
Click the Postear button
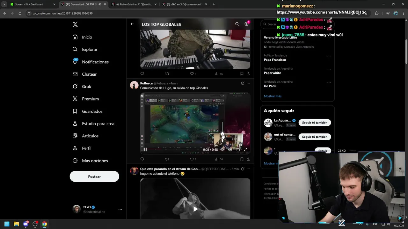94,177
